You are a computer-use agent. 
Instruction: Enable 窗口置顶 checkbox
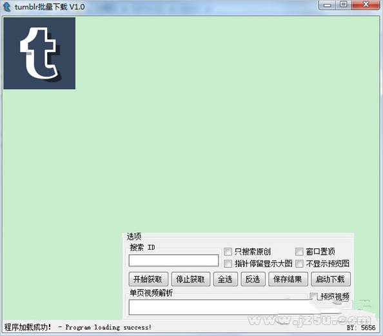pos(299,252)
